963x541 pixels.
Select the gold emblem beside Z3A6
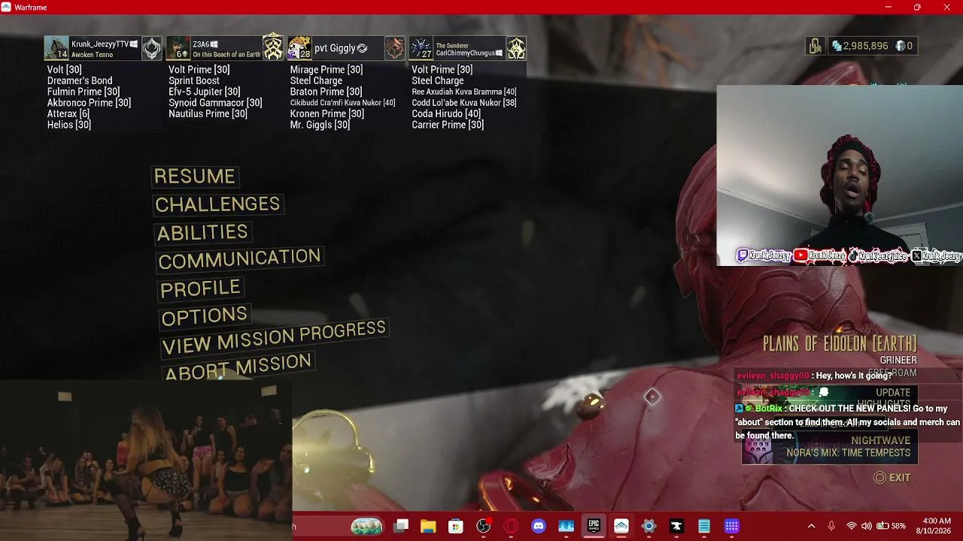pos(273,47)
